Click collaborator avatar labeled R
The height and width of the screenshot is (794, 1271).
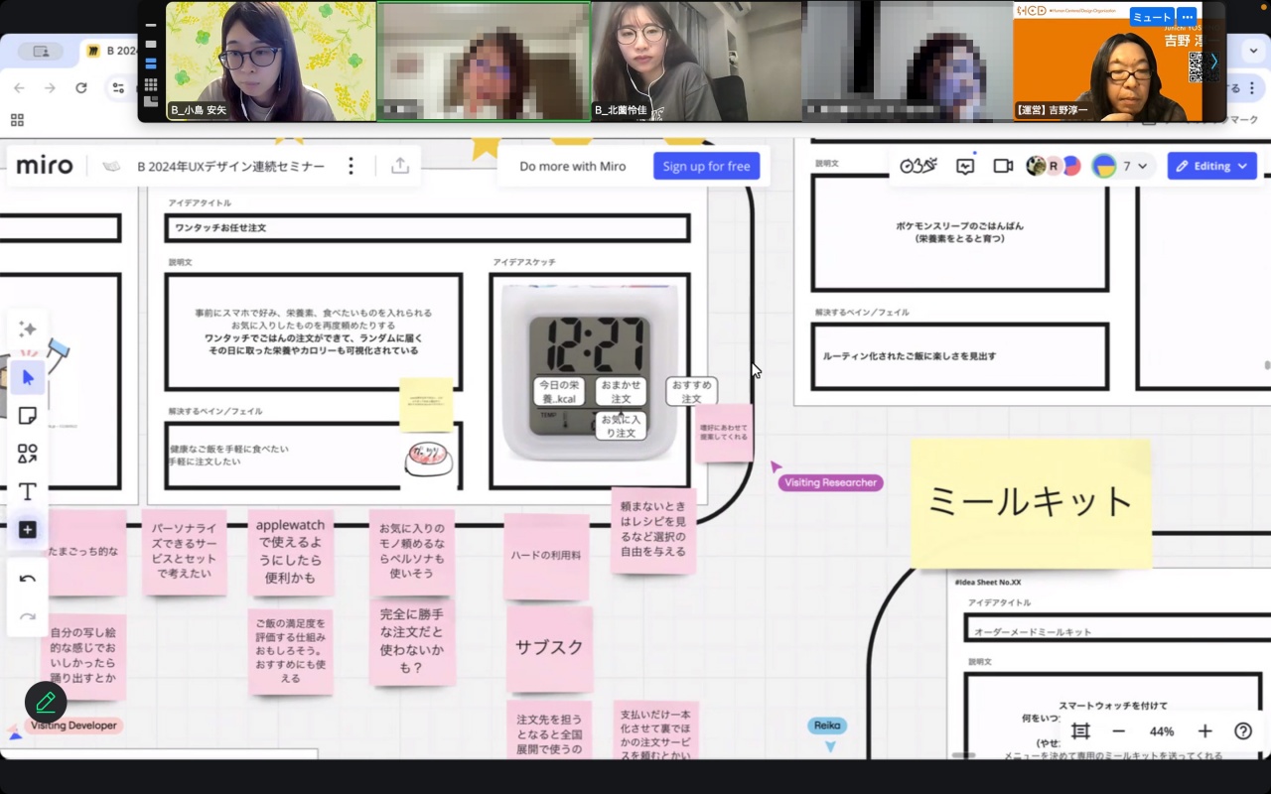1054,166
